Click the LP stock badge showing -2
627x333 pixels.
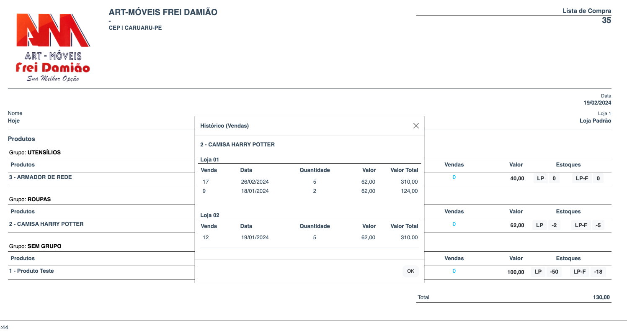(547, 225)
